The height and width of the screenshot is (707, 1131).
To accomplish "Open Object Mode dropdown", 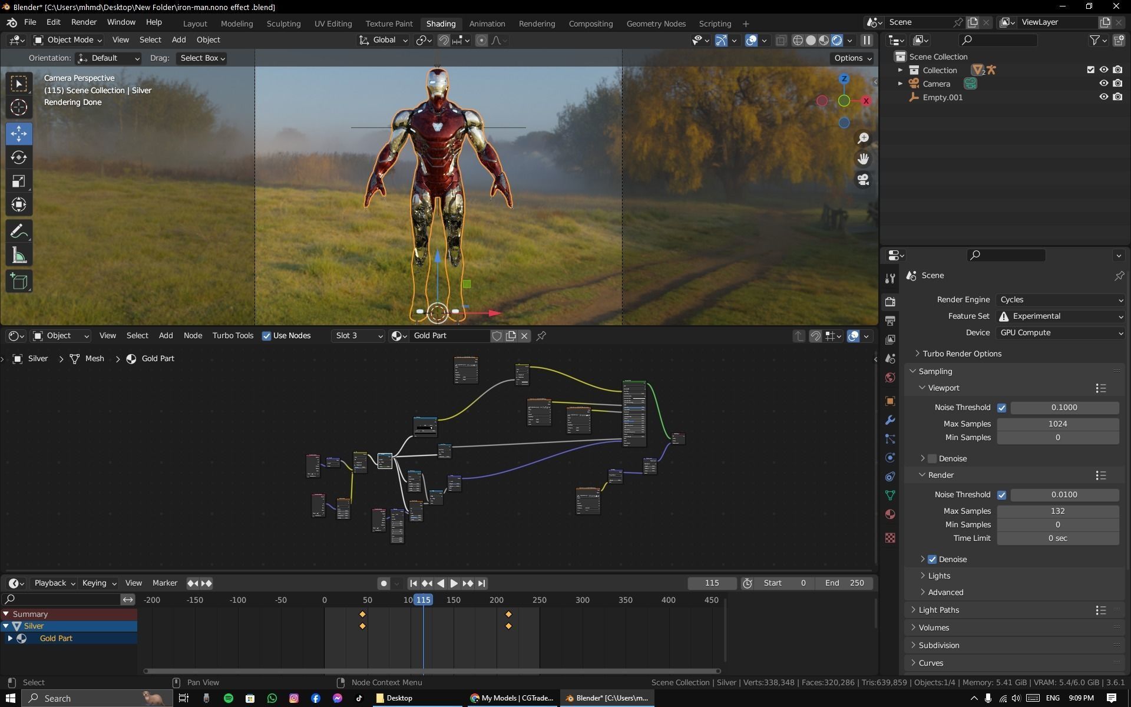I will [x=68, y=40].
